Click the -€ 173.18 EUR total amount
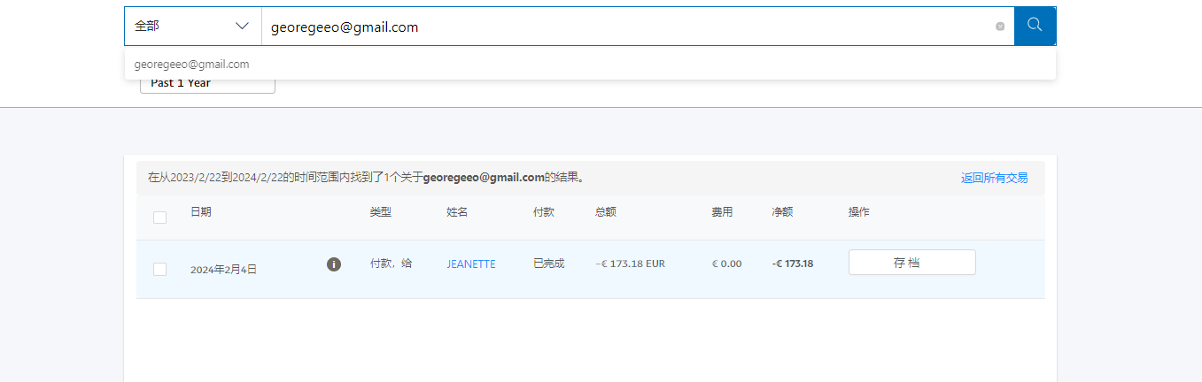The height and width of the screenshot is (382, 1202). pyautogui.click(x=630, y=264)
